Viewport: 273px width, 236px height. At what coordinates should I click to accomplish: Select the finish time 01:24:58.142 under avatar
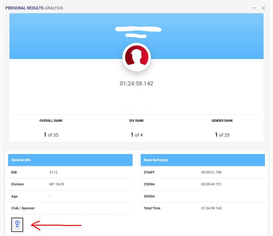[x=136, y=84]
